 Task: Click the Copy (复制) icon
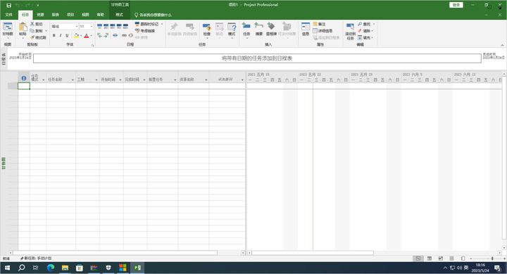pyautogui.click(x=32, y=31)
